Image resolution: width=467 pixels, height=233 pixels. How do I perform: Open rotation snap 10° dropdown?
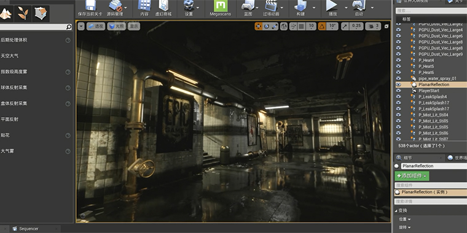click(x=332, y=26)
